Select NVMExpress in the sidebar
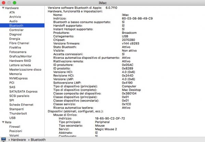The width and height of the screenshot is (205, 142). 18,79
